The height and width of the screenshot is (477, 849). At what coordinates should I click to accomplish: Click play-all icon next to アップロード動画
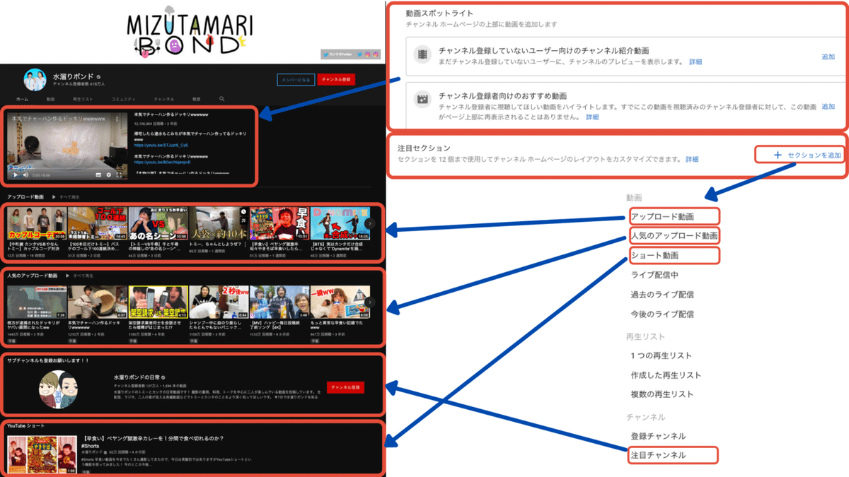point(54,196)
